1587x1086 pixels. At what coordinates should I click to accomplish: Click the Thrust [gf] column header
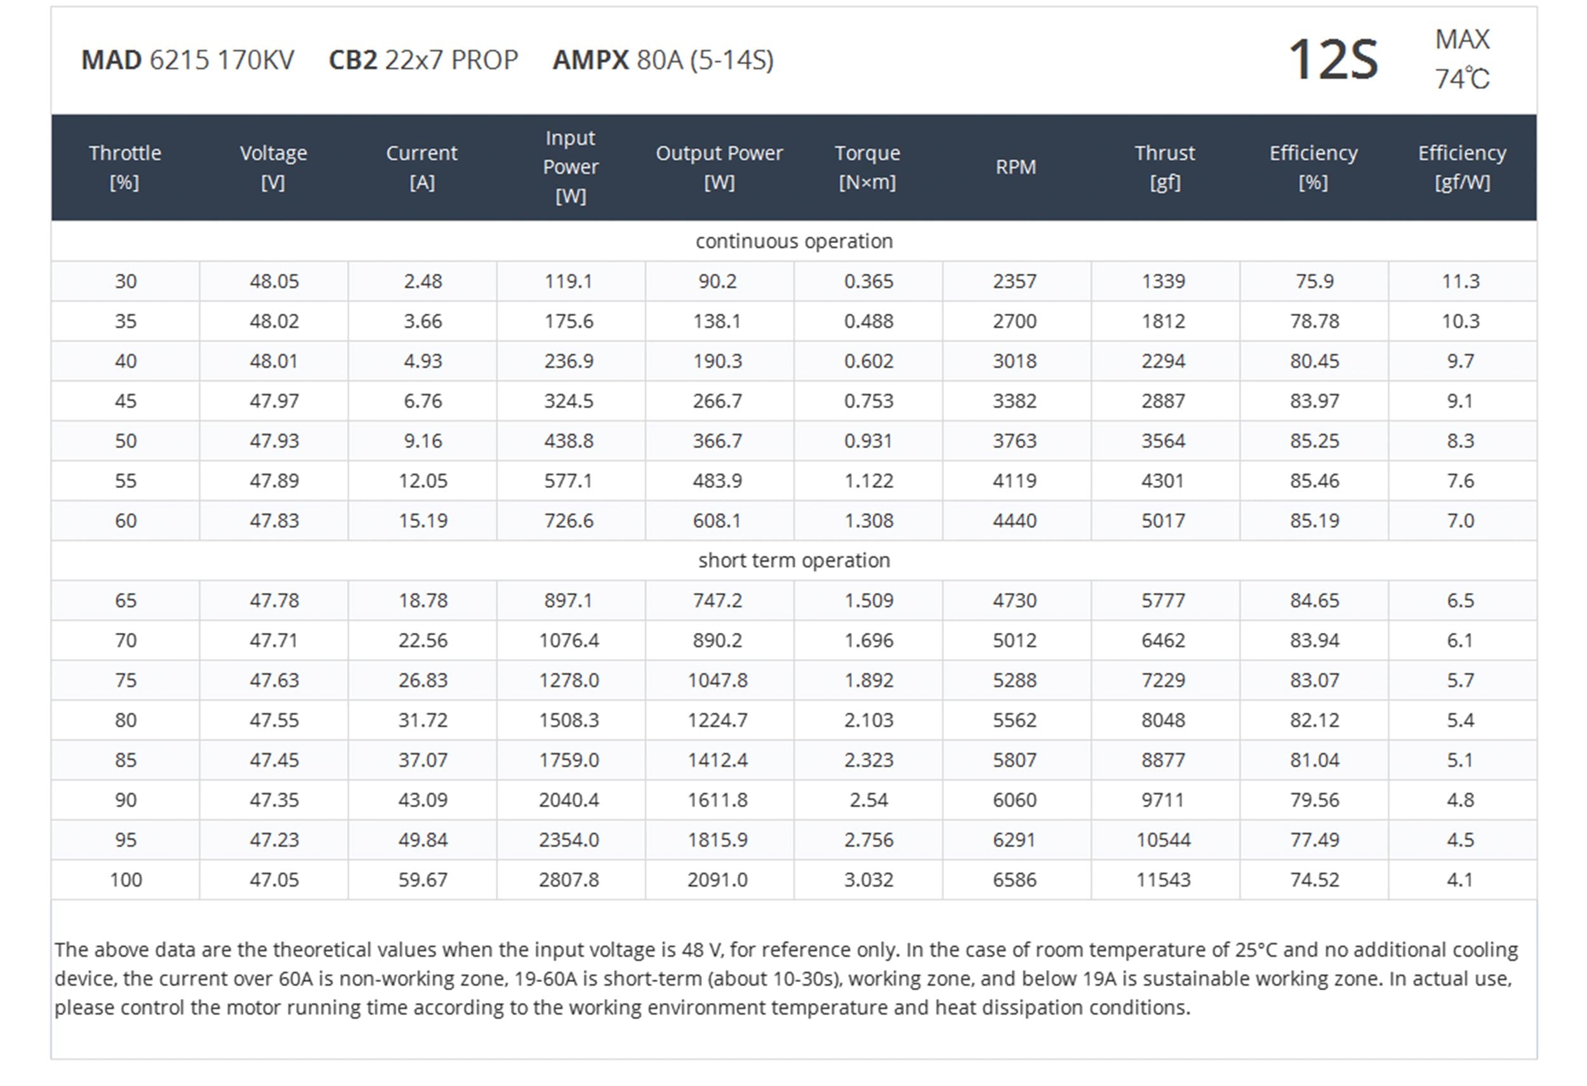(x=1164, y=167)
